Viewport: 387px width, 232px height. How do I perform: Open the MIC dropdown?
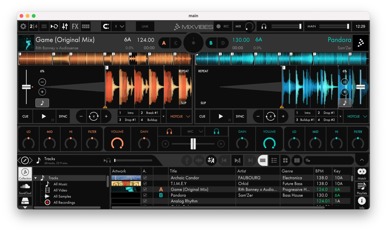[x=193, y=131]
